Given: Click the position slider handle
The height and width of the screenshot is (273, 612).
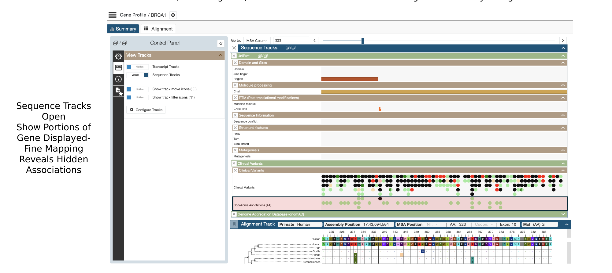Looking at the screenshot, I should (x=363, y=41).
